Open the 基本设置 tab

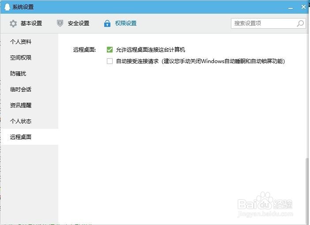click(x=26, y=23)
